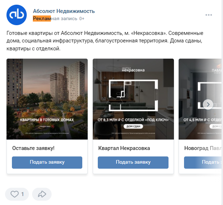Click the post description text about Некрасовка
Viewport: 223px width, 205px height.
coord(105,41)
